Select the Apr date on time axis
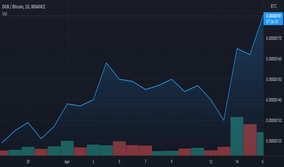The width and height of the screenshot is (284, 167). [x=67, y=162]
